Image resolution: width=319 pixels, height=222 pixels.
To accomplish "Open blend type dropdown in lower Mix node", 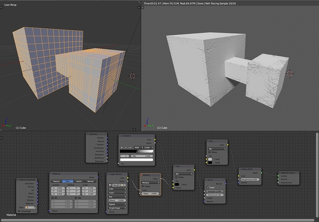I will click(184, 174).
